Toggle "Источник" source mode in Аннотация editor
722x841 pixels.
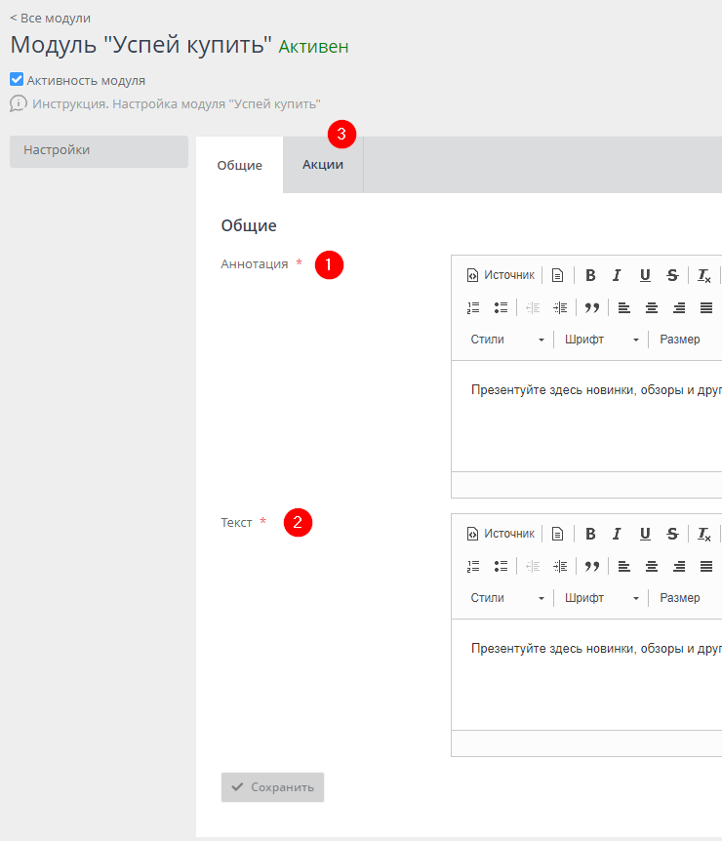501,275
